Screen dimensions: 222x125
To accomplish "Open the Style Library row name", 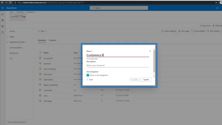I will (48, 80).
